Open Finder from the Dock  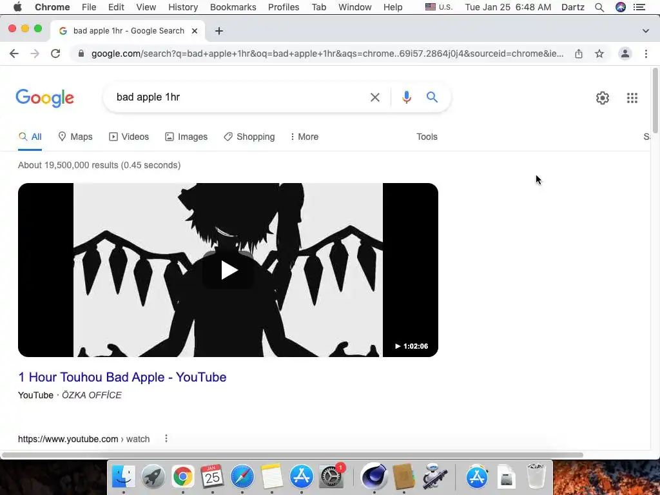123,476
